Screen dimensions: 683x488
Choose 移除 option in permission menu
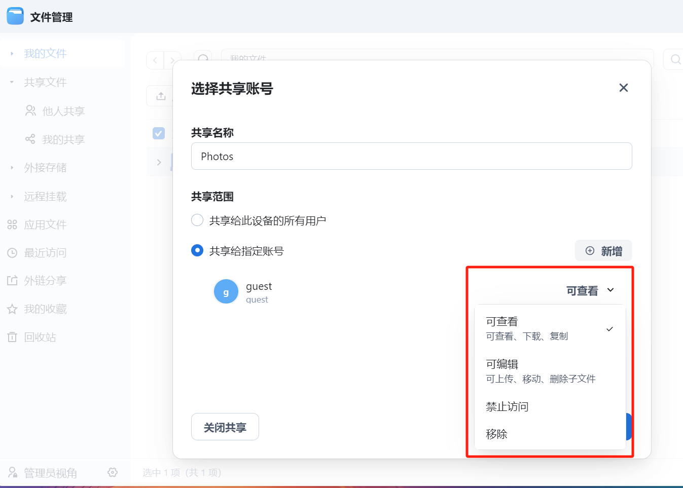point(550,434)
